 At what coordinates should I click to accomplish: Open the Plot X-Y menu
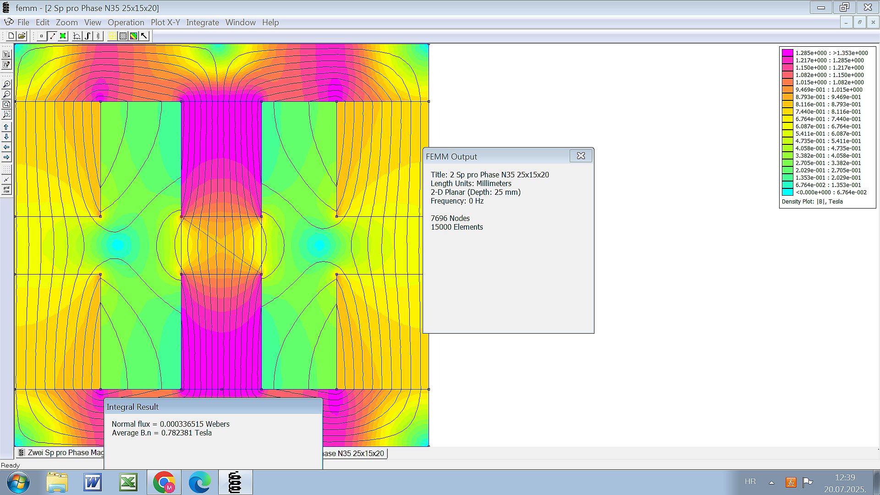165,22
